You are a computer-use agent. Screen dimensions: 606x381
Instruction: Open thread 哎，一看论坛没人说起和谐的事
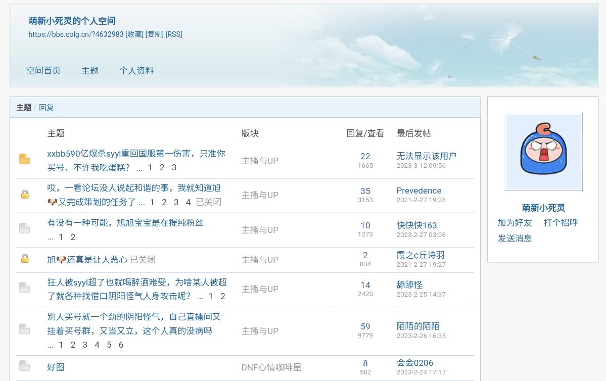134,195
